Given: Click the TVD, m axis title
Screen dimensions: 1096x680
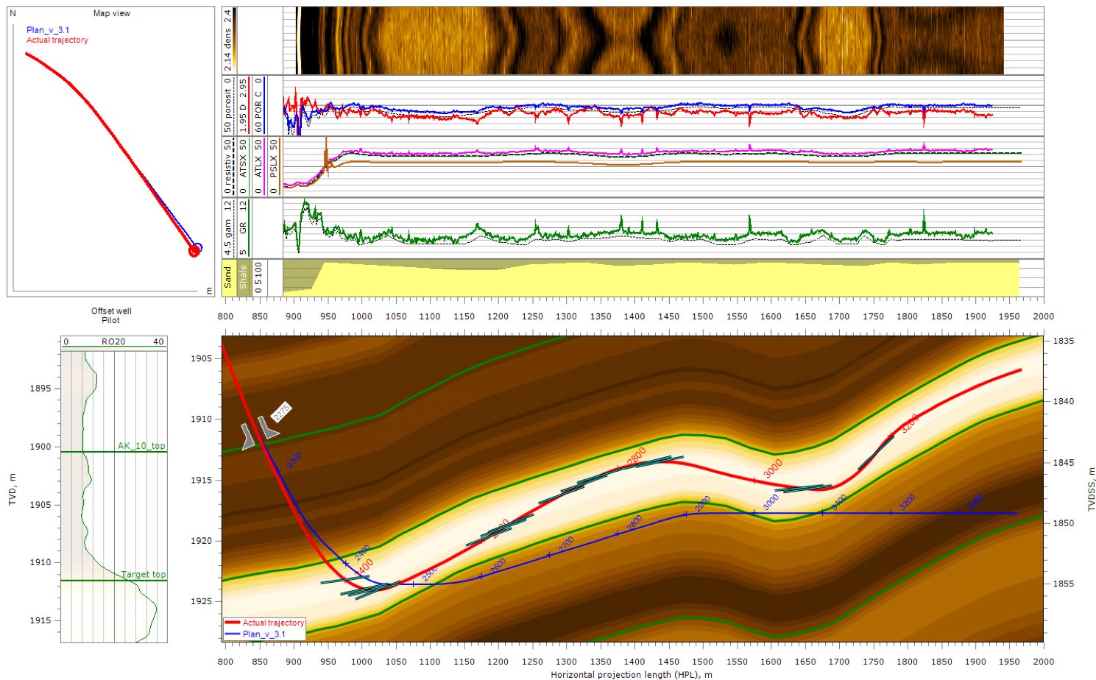Looking at the screenshot, I should pos(13,489).
